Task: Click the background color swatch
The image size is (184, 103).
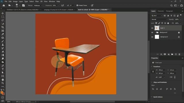Action: (3, 94)
